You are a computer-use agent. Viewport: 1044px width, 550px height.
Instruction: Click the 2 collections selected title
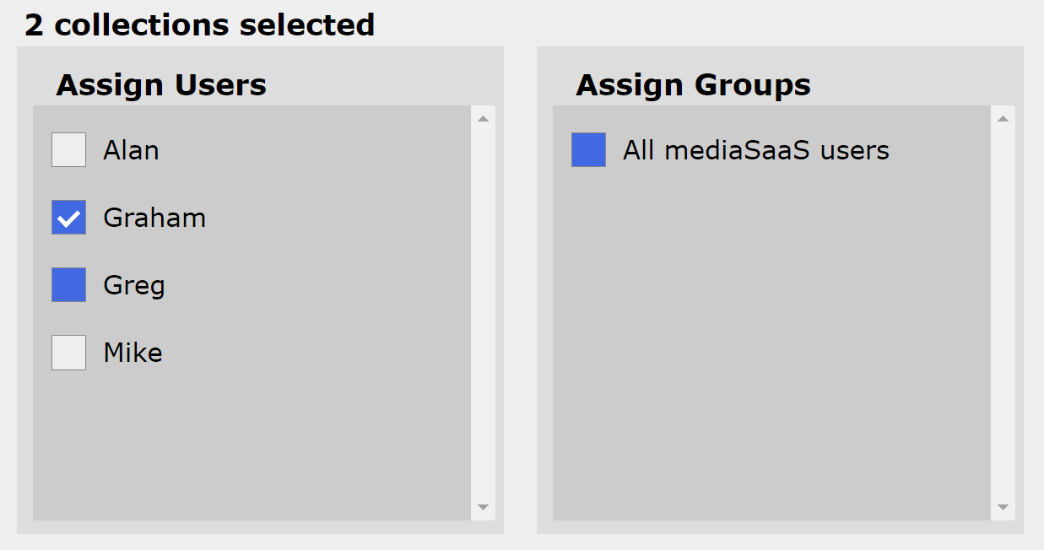click(x=199, y=24)
